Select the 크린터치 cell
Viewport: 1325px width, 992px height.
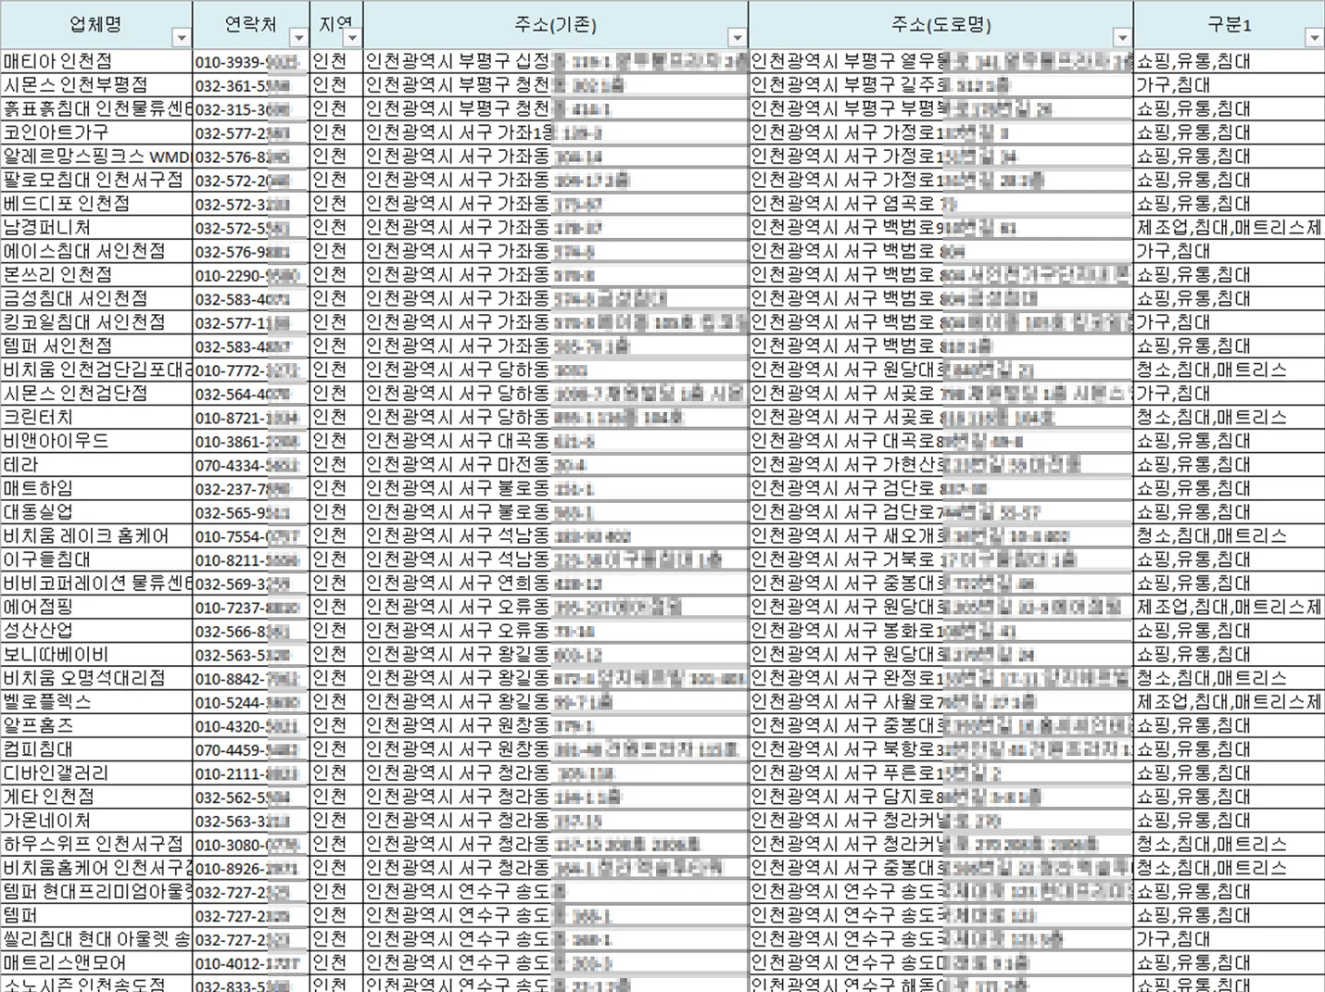coord(96,418)
